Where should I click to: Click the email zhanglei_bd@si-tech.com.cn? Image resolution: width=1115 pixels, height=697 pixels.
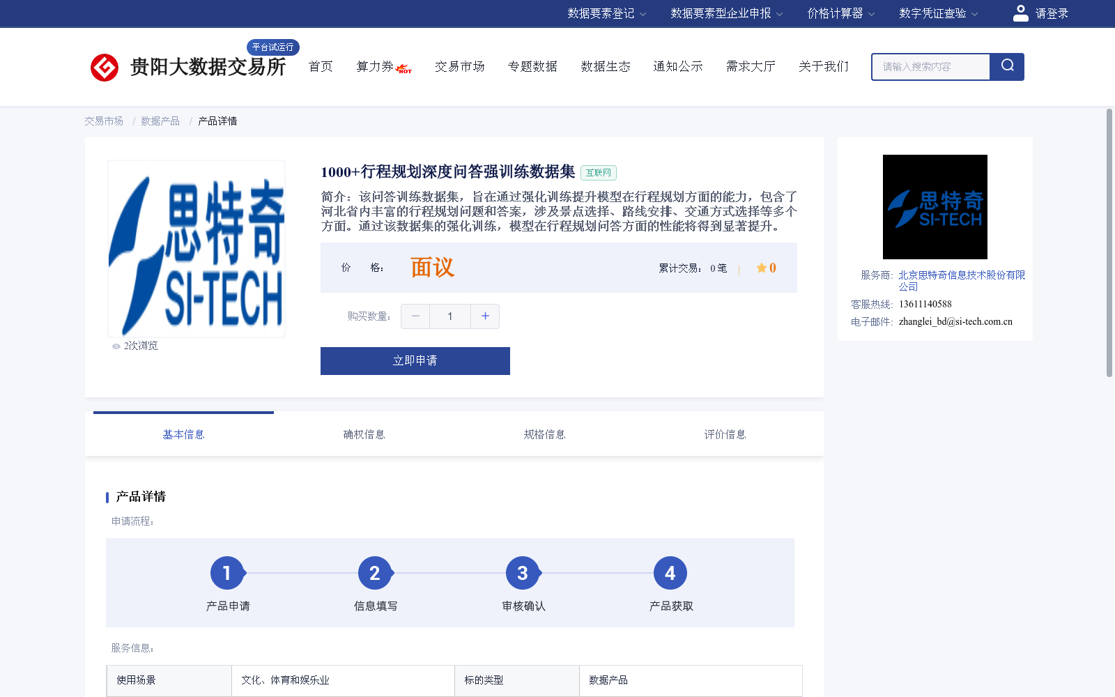(955, 322)
